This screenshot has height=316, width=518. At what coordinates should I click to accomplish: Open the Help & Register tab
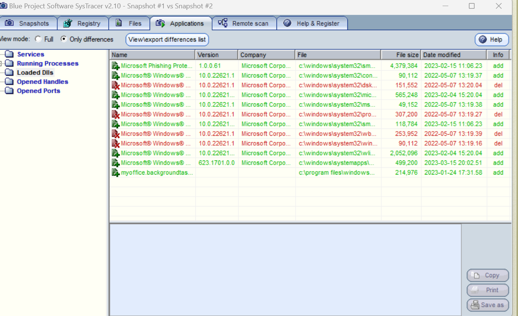click(312, 23)
